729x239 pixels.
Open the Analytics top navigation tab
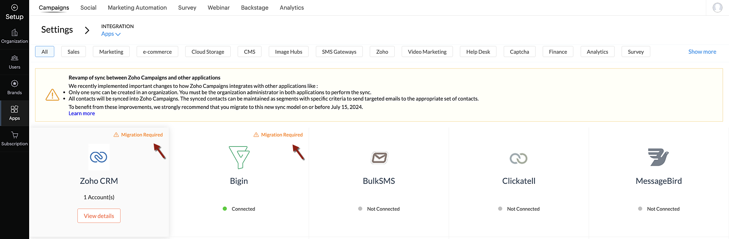click(292, 8)
